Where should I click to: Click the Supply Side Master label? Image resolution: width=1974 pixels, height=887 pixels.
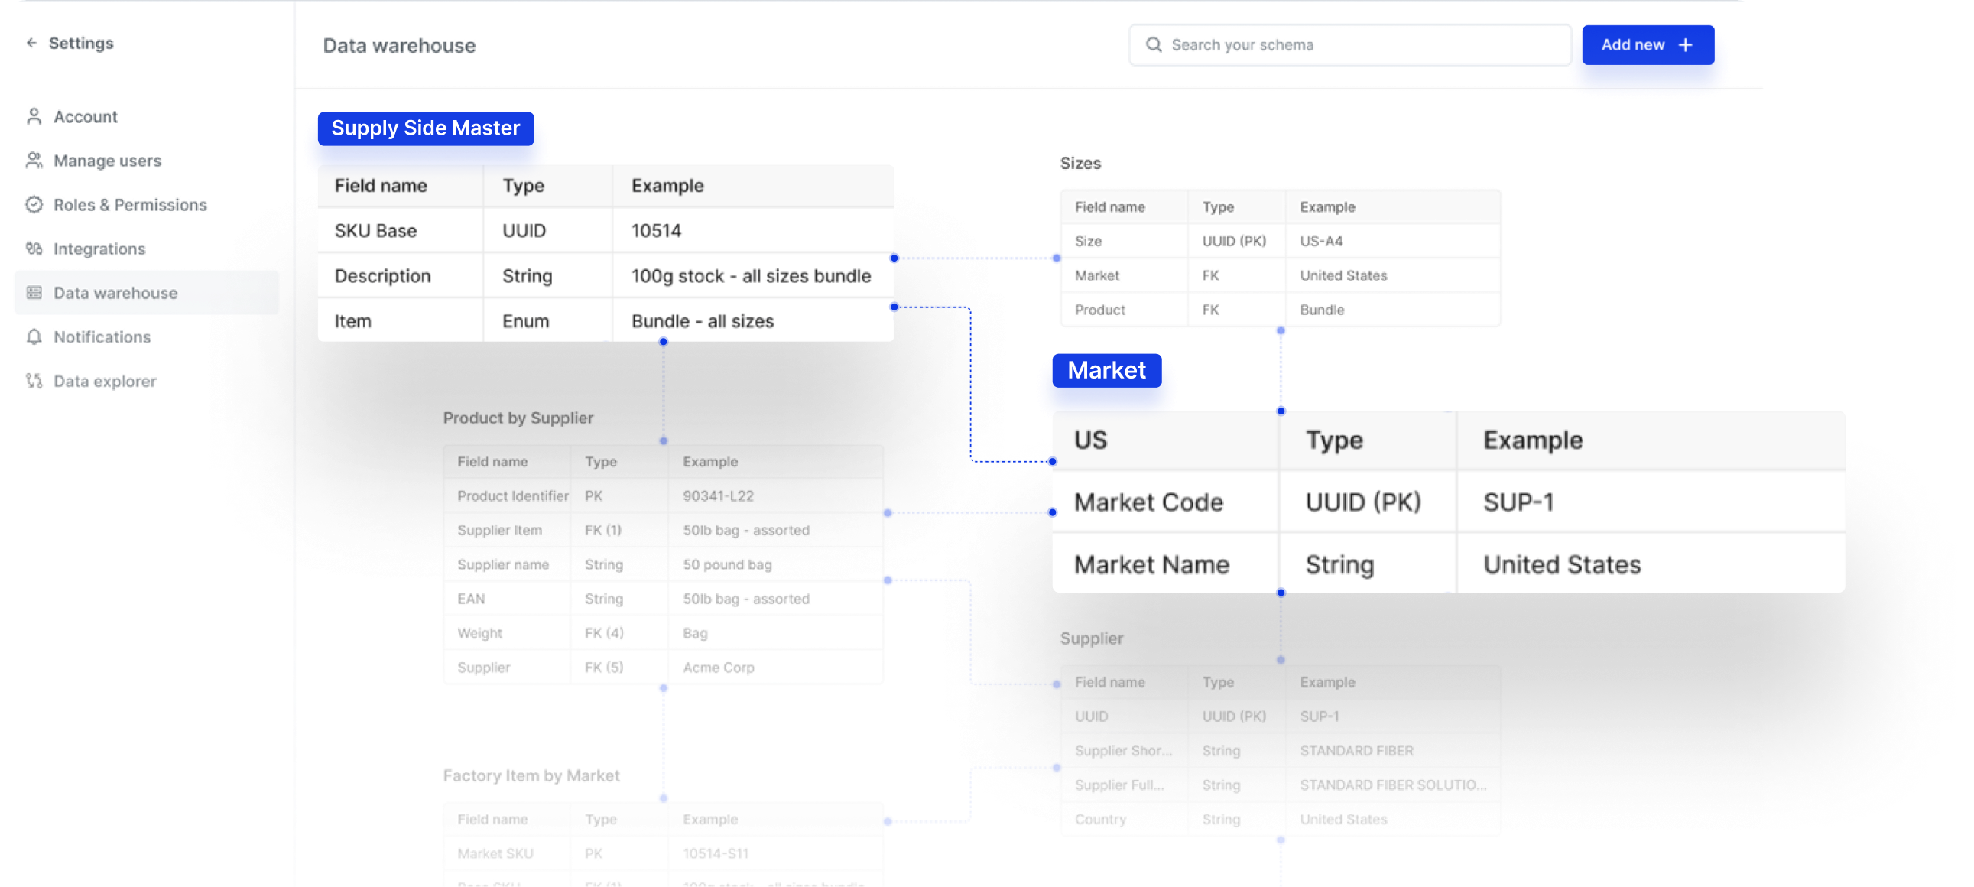(425, 128)
